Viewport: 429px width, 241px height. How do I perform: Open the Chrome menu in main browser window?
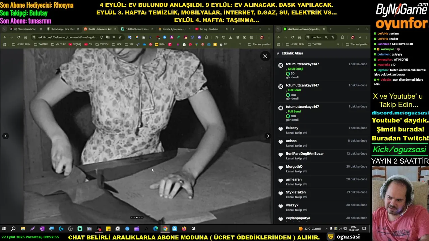click(269, 37)
